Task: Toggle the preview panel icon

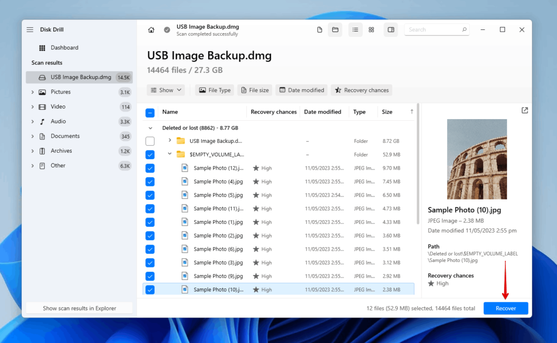Action: [x=391, y=30]
